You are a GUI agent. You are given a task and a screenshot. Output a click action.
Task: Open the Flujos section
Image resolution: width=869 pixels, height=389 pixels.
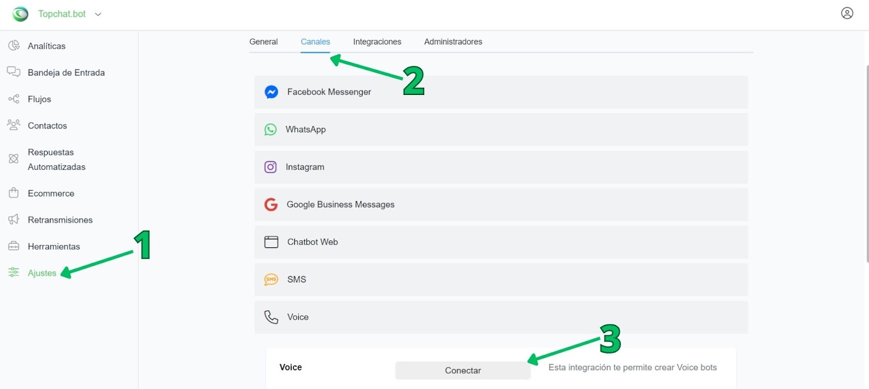39,99
